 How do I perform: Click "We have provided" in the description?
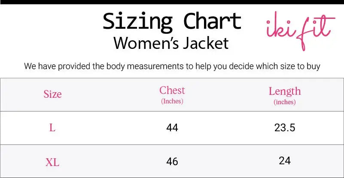pyautogui.click(x=53, y=66)
